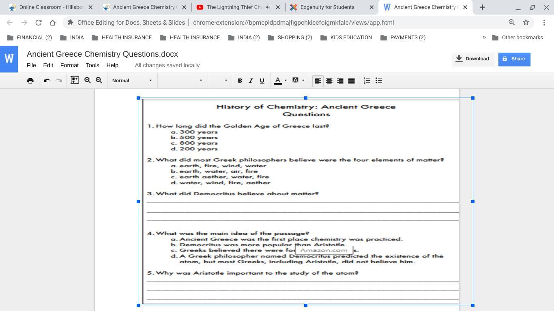Open the Edit menu

[x=48, y=65]
